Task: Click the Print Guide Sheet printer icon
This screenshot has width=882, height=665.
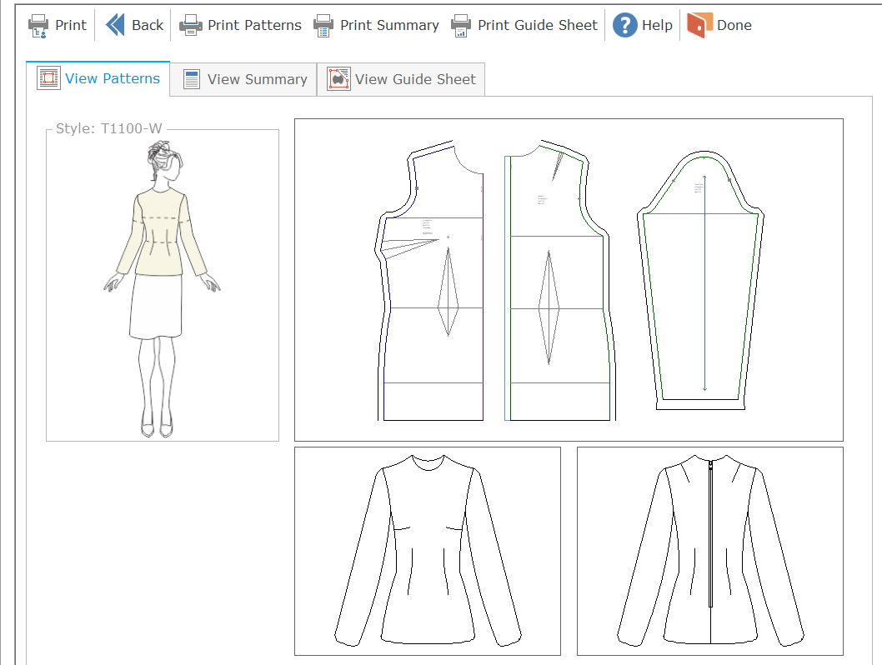Action: (461, 26)
